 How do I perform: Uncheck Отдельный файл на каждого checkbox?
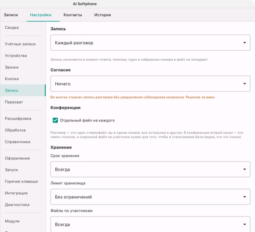[x=55, y=120]
